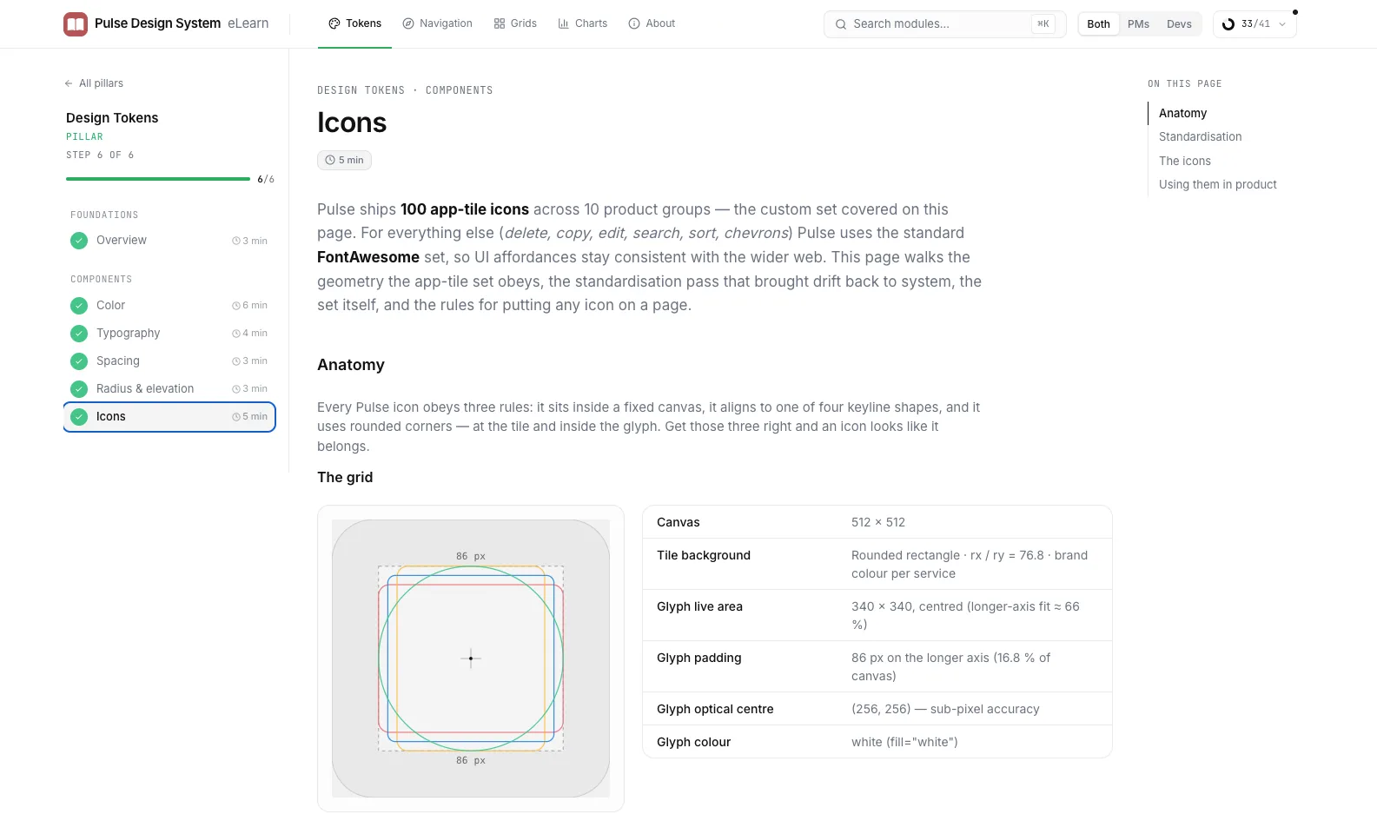Switch audience filter to PMs

point(1138,24)
